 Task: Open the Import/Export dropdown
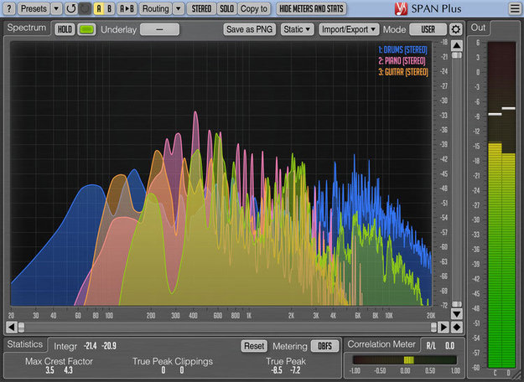348,29
